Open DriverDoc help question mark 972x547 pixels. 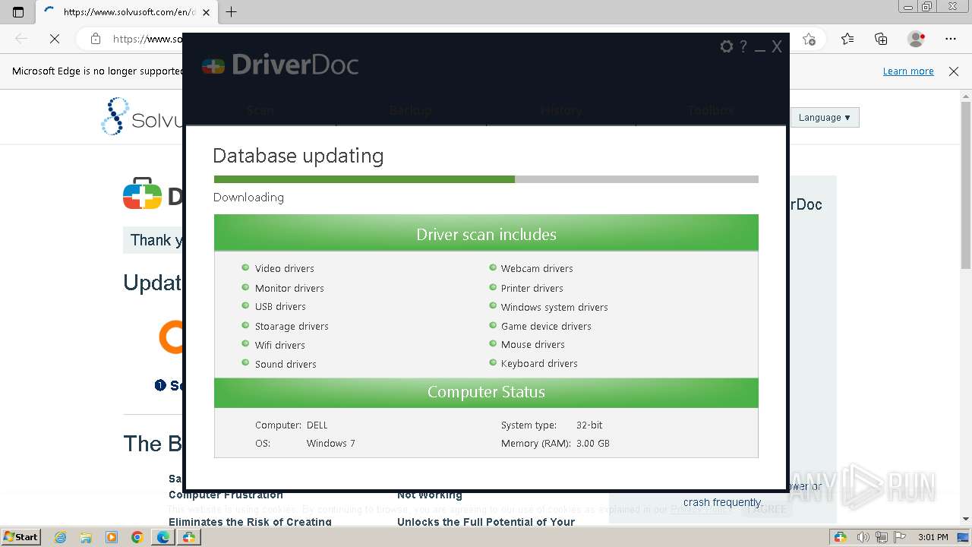[x=743, y=47]
